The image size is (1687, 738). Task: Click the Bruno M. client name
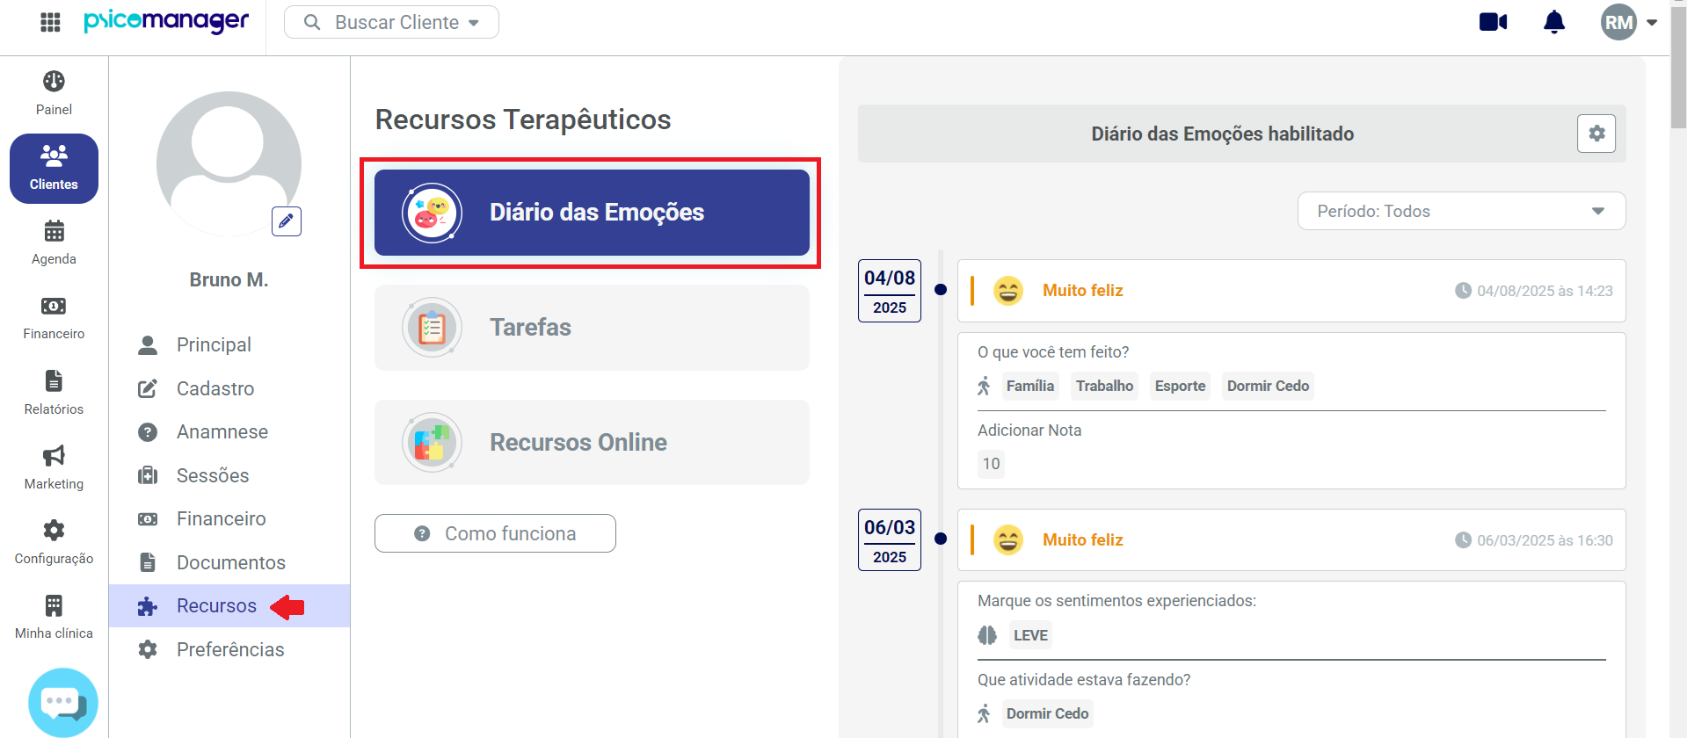coord(229,279)
